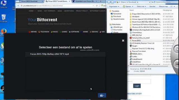Viewport: 179px width, 100px height.
Task: Click Nieuwe map in the Explorer toolbar
Action: click(x=163, y=6)
